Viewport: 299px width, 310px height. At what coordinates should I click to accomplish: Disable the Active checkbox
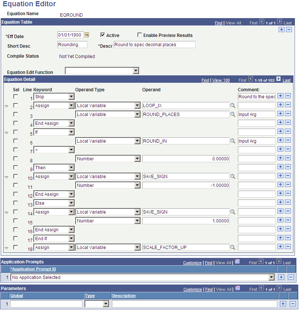pyautogui.click(x=102, y=35)
